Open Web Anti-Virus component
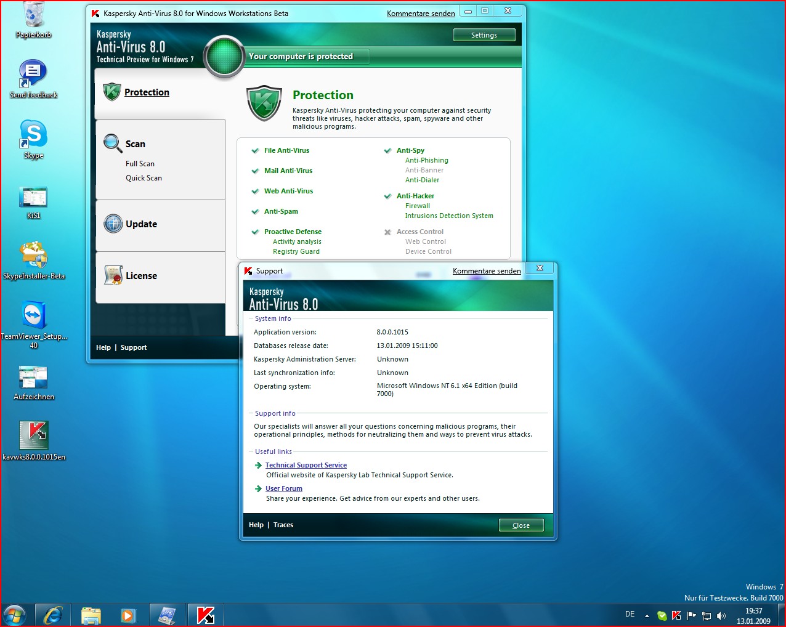Viewport: 786px width, 627px height. pyautogui.click(x=288, y=191)
